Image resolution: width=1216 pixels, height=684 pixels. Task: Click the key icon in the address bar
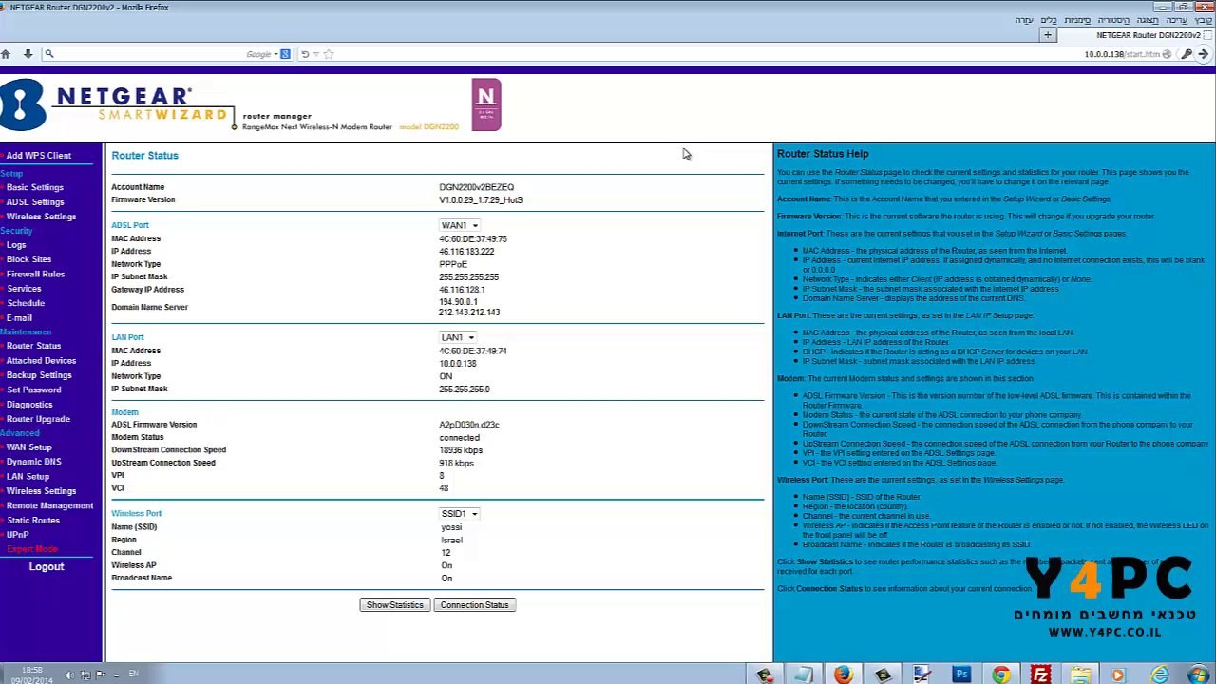pos(1187,54)
